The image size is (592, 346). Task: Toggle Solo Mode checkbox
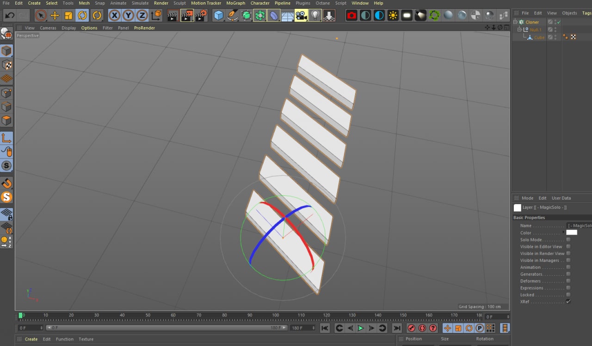tap(568, 240)
